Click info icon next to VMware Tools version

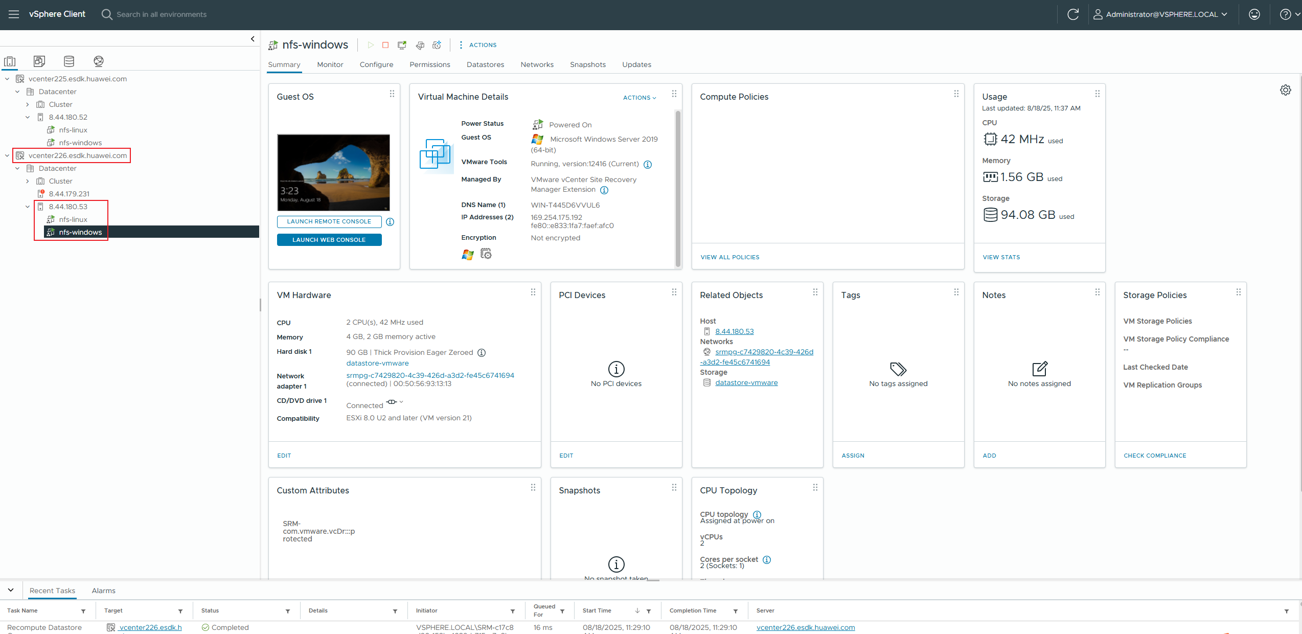[648, 165]
